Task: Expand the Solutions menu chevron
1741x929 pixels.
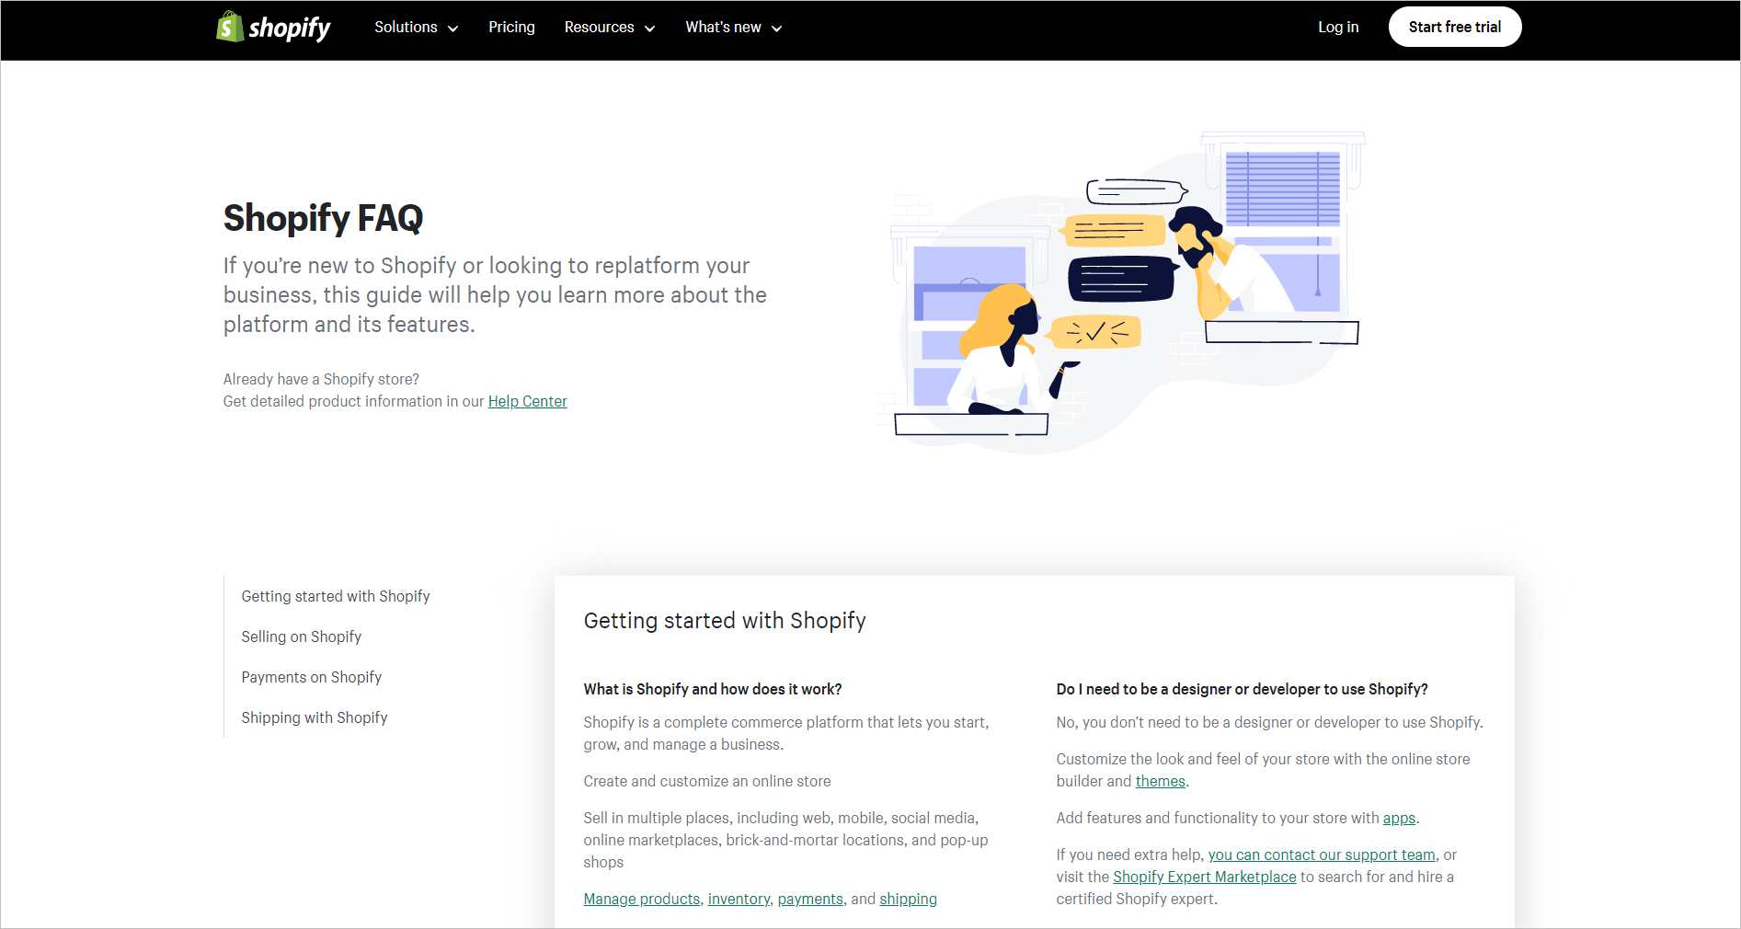Action: point(452,29)
